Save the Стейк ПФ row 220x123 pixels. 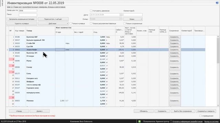point(175,43)
